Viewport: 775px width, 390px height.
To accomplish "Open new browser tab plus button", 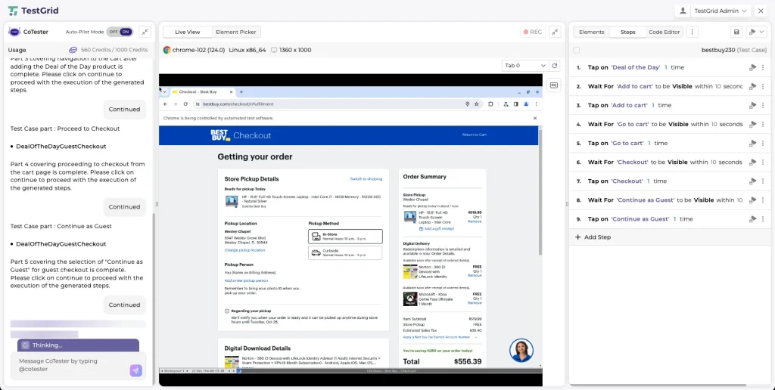I will click(x=241, y=91).
